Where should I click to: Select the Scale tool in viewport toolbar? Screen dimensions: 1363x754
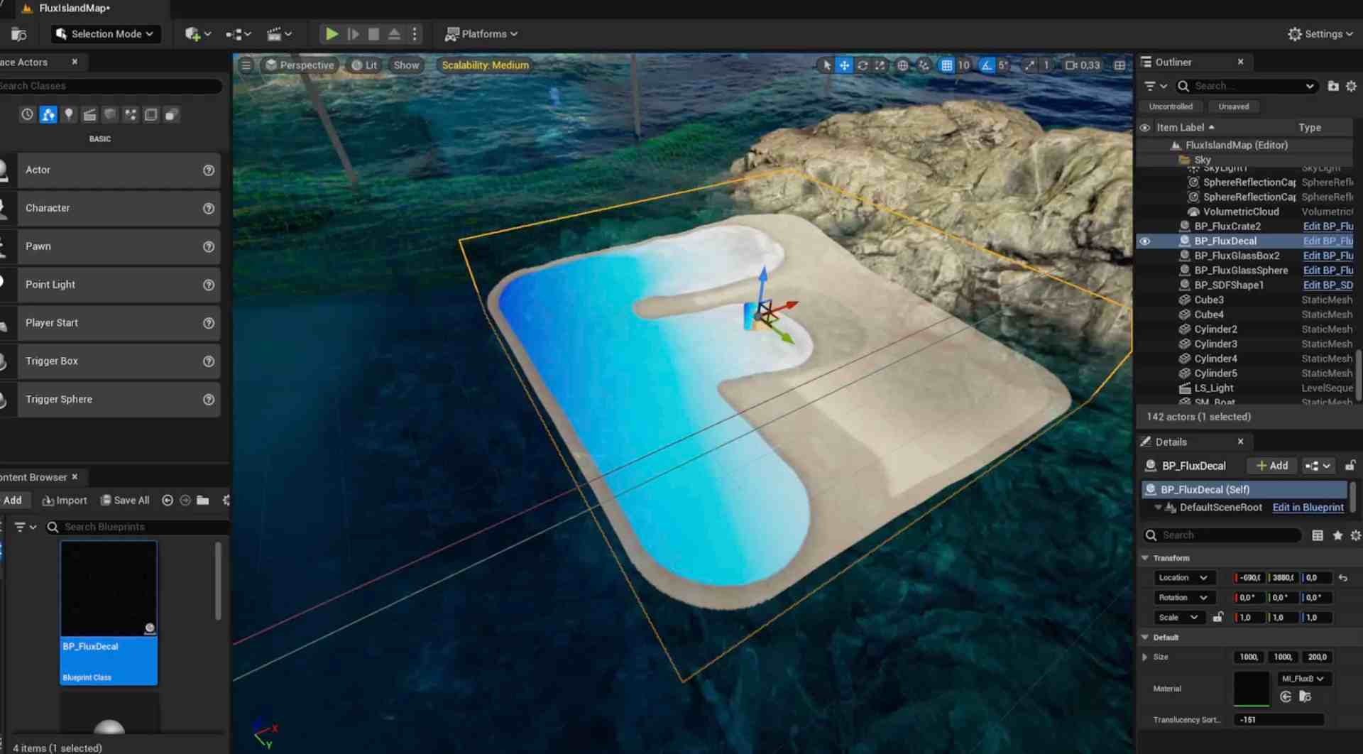(880, 65)
